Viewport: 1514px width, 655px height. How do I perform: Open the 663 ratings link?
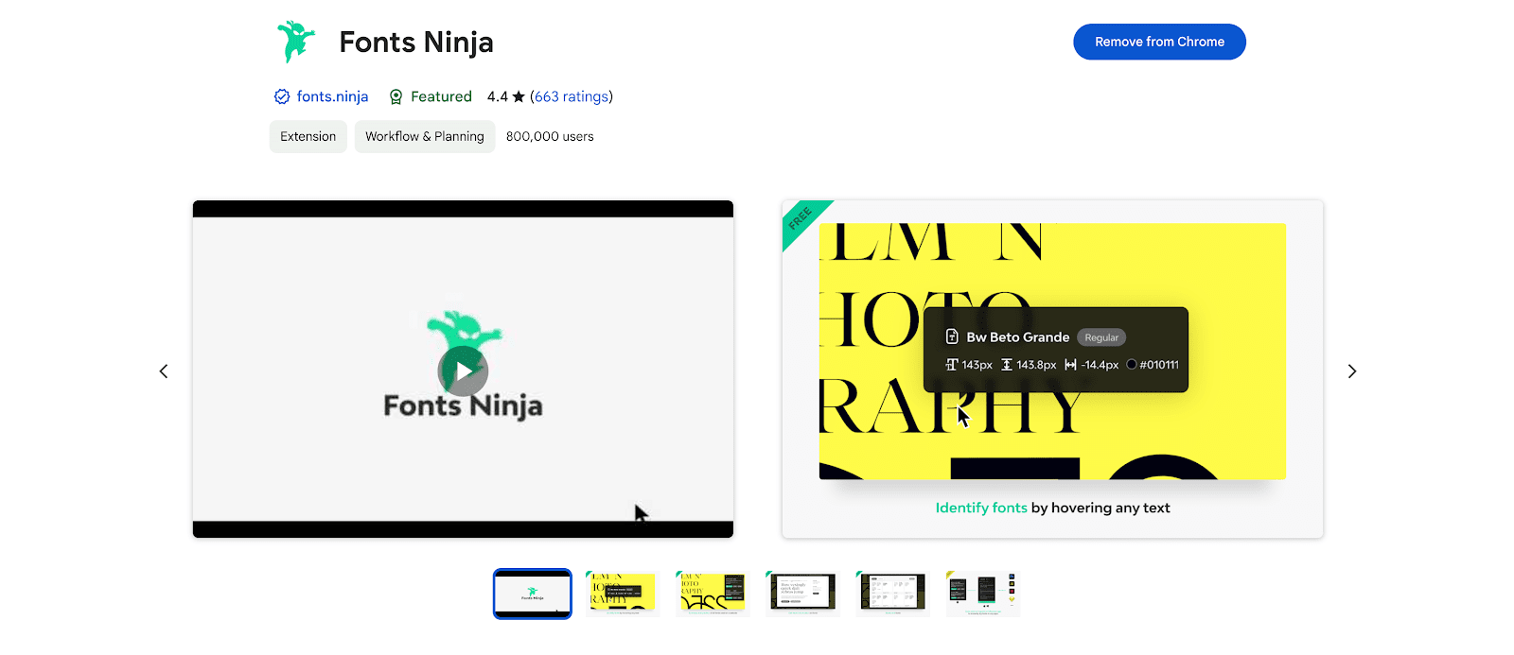coord(572,96)
